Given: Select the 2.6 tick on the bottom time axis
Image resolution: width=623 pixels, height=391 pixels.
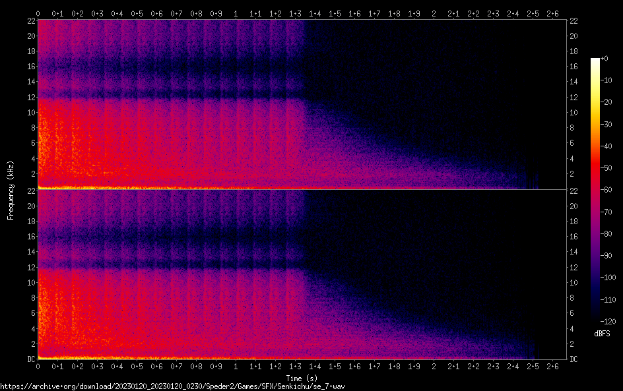Looking at the screenshot, I should click(552, 366).
